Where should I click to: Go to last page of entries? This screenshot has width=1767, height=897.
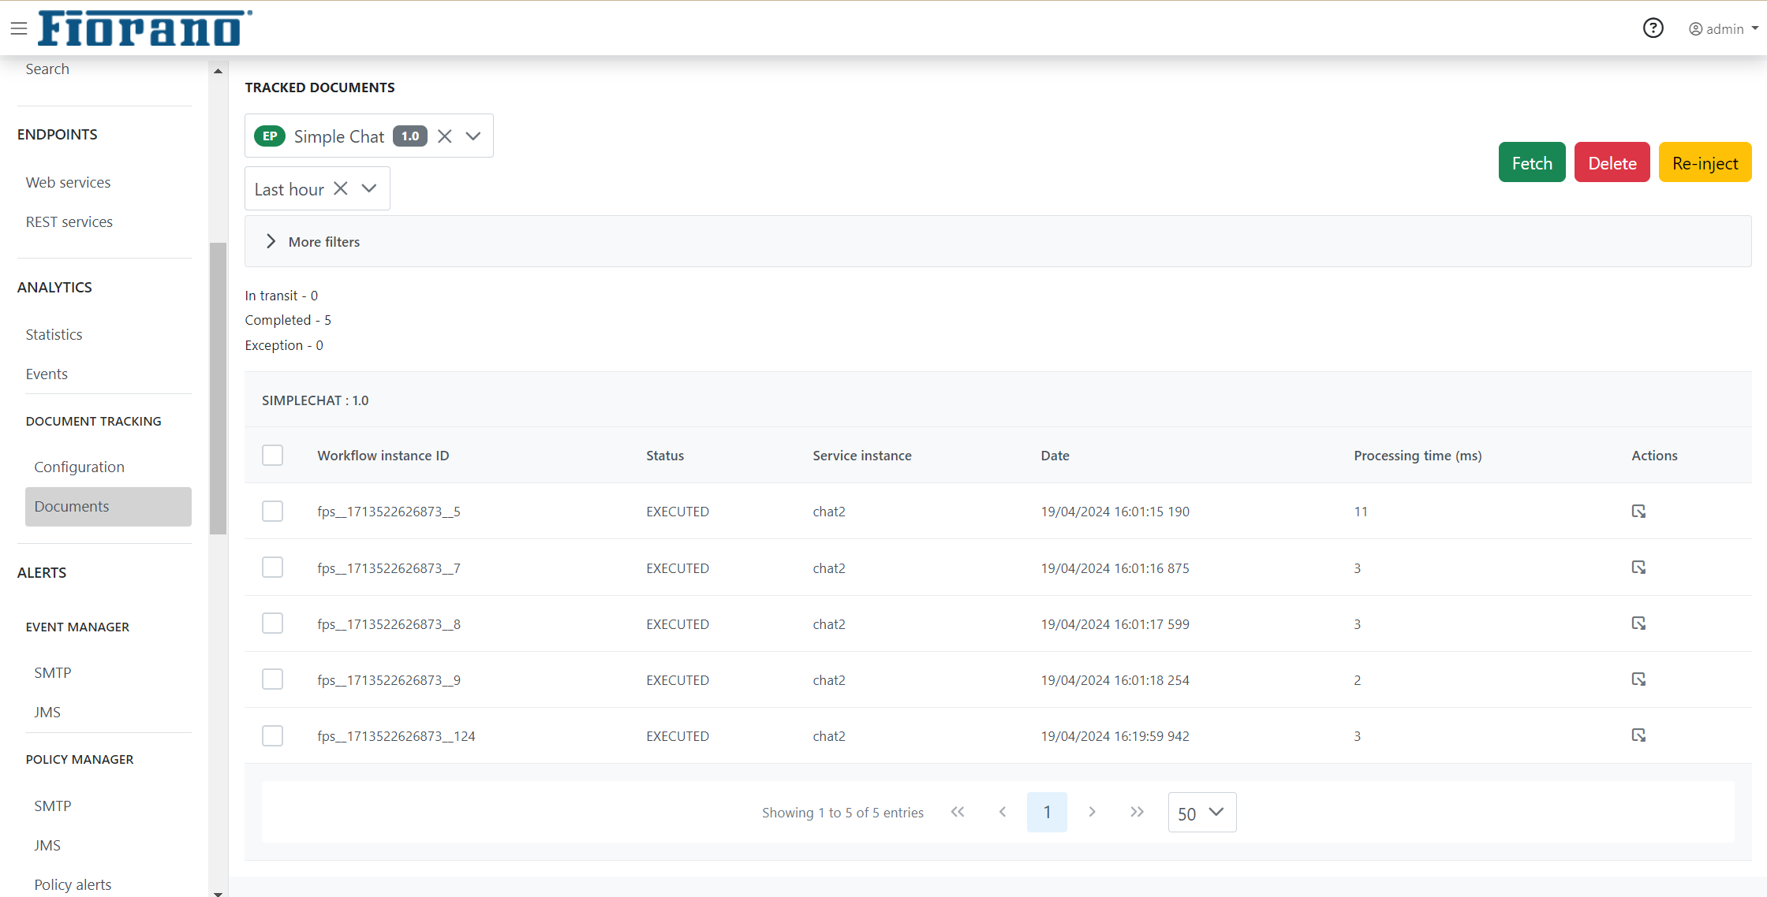1137,812
